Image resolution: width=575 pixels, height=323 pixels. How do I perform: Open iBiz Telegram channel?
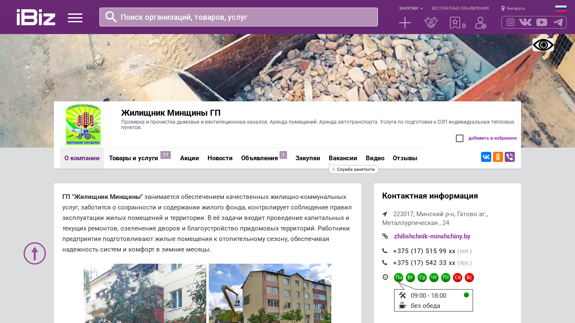pos(558,22)
